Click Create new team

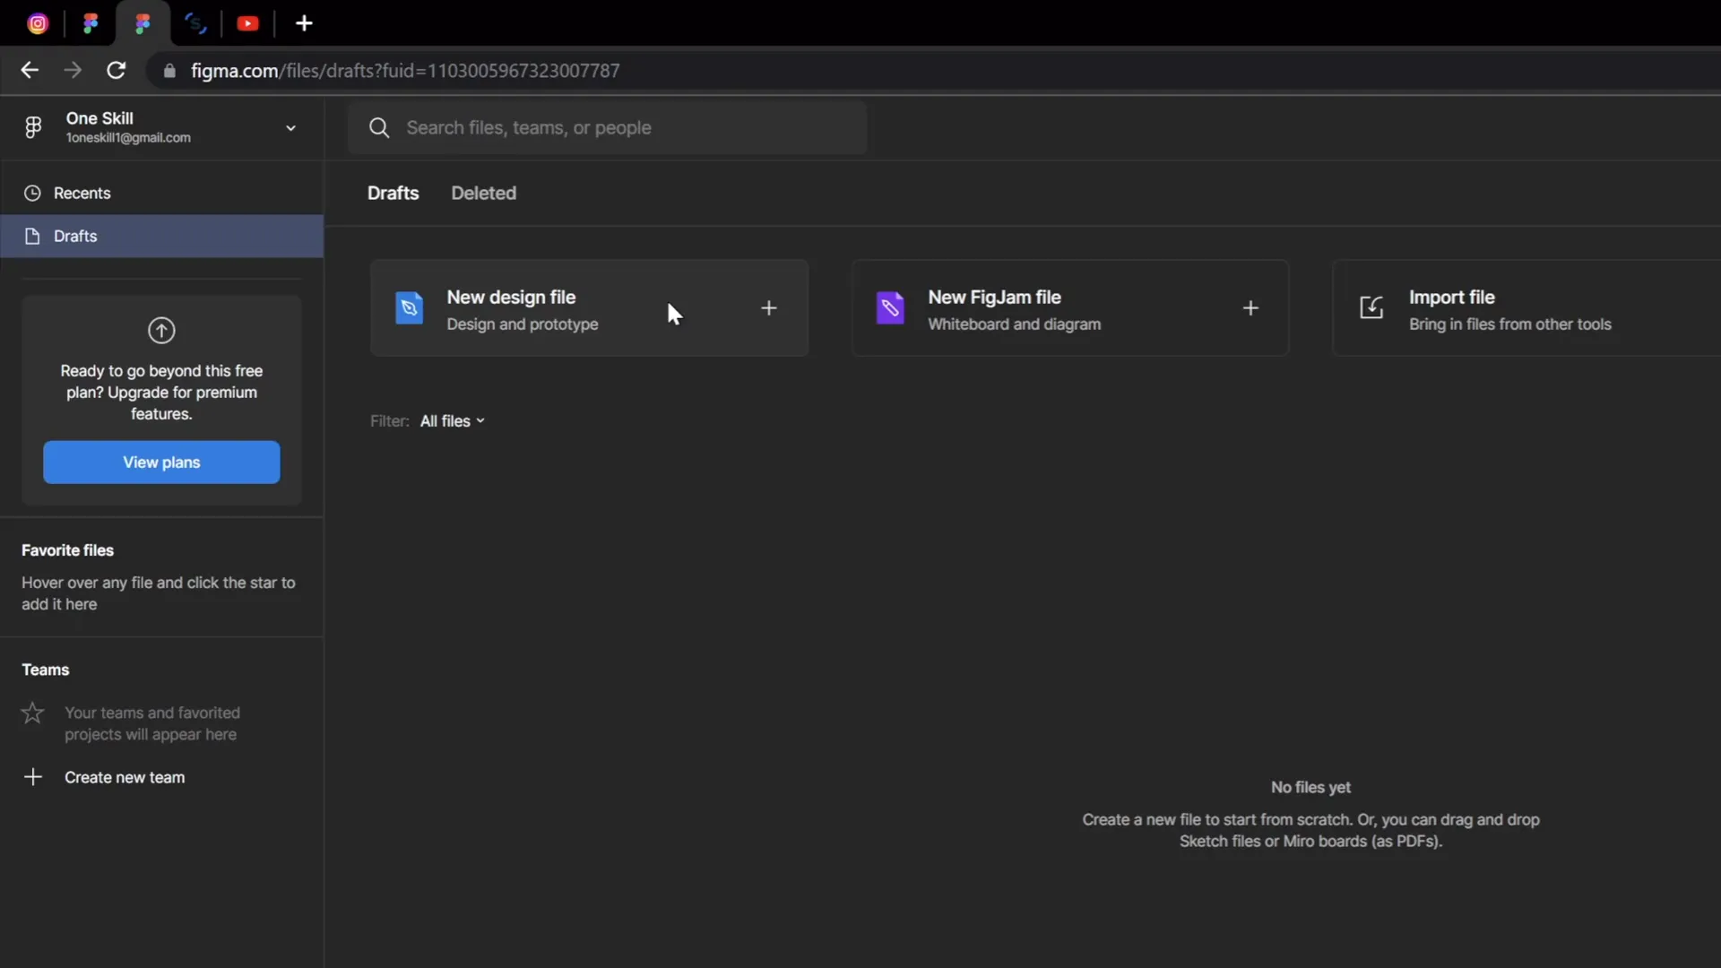(125, 777)
